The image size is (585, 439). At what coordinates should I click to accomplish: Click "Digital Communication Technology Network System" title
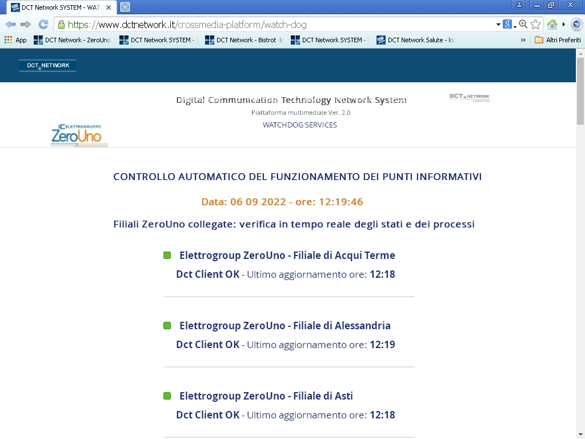pos(291,100)
